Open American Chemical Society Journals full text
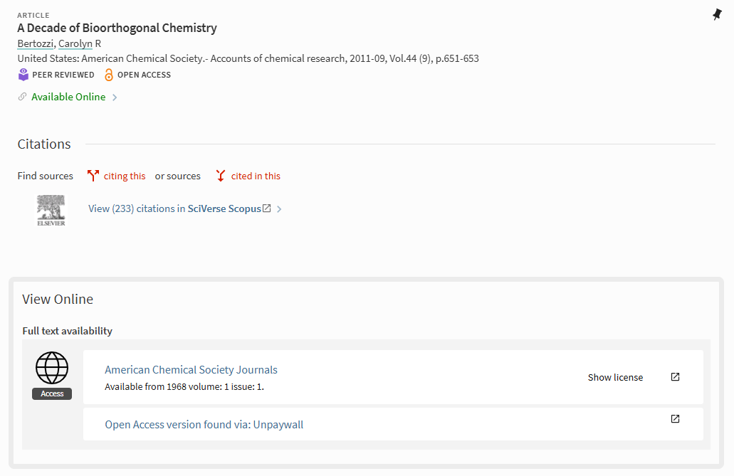 (x=191, y=370)
